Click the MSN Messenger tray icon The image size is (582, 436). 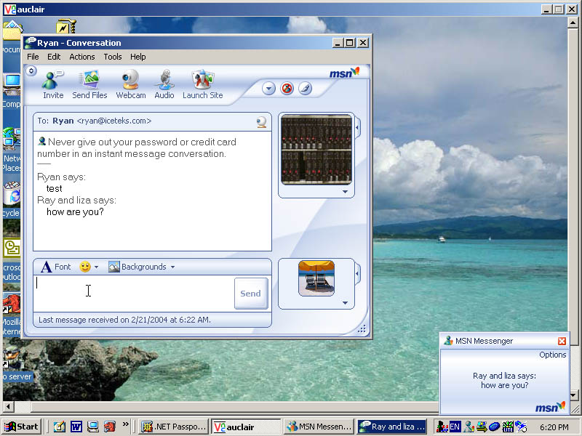[469, 427]
